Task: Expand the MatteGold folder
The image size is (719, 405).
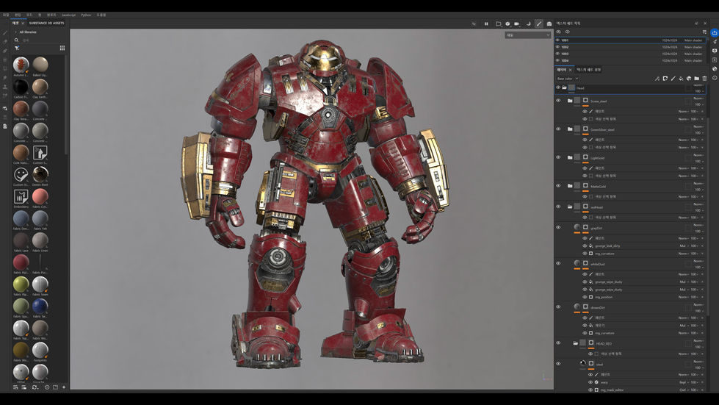Action: coord(570,186)
